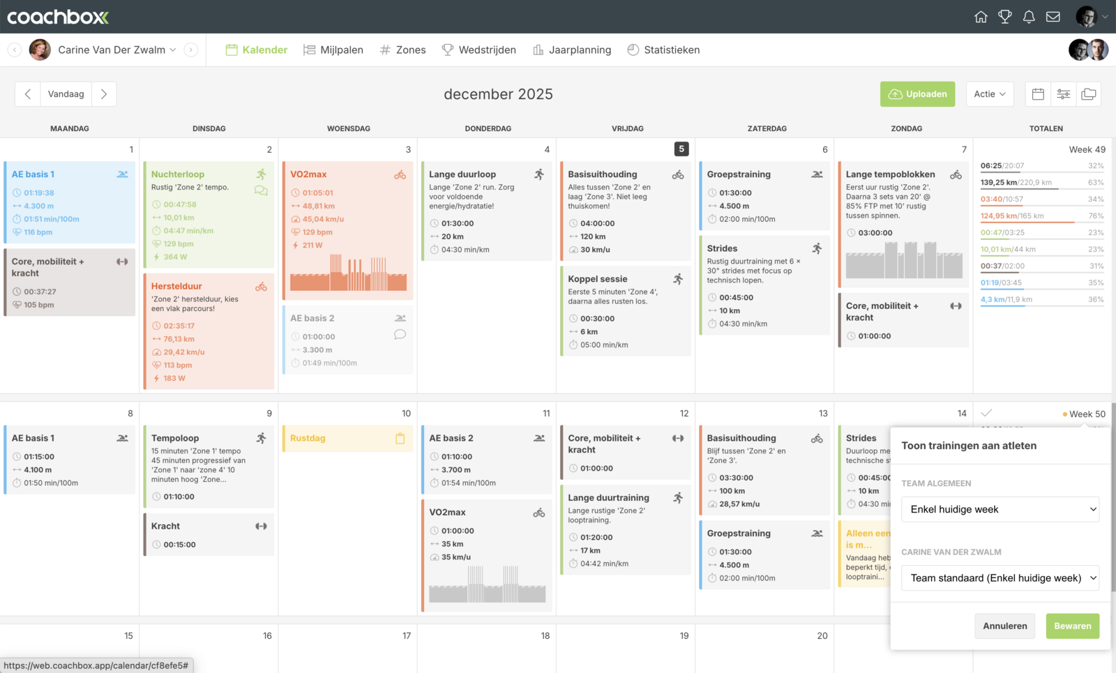Open the messages envelope icon

pos(1053,17)
